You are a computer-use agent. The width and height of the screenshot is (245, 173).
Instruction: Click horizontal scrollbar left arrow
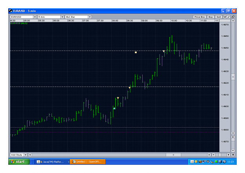30,155
